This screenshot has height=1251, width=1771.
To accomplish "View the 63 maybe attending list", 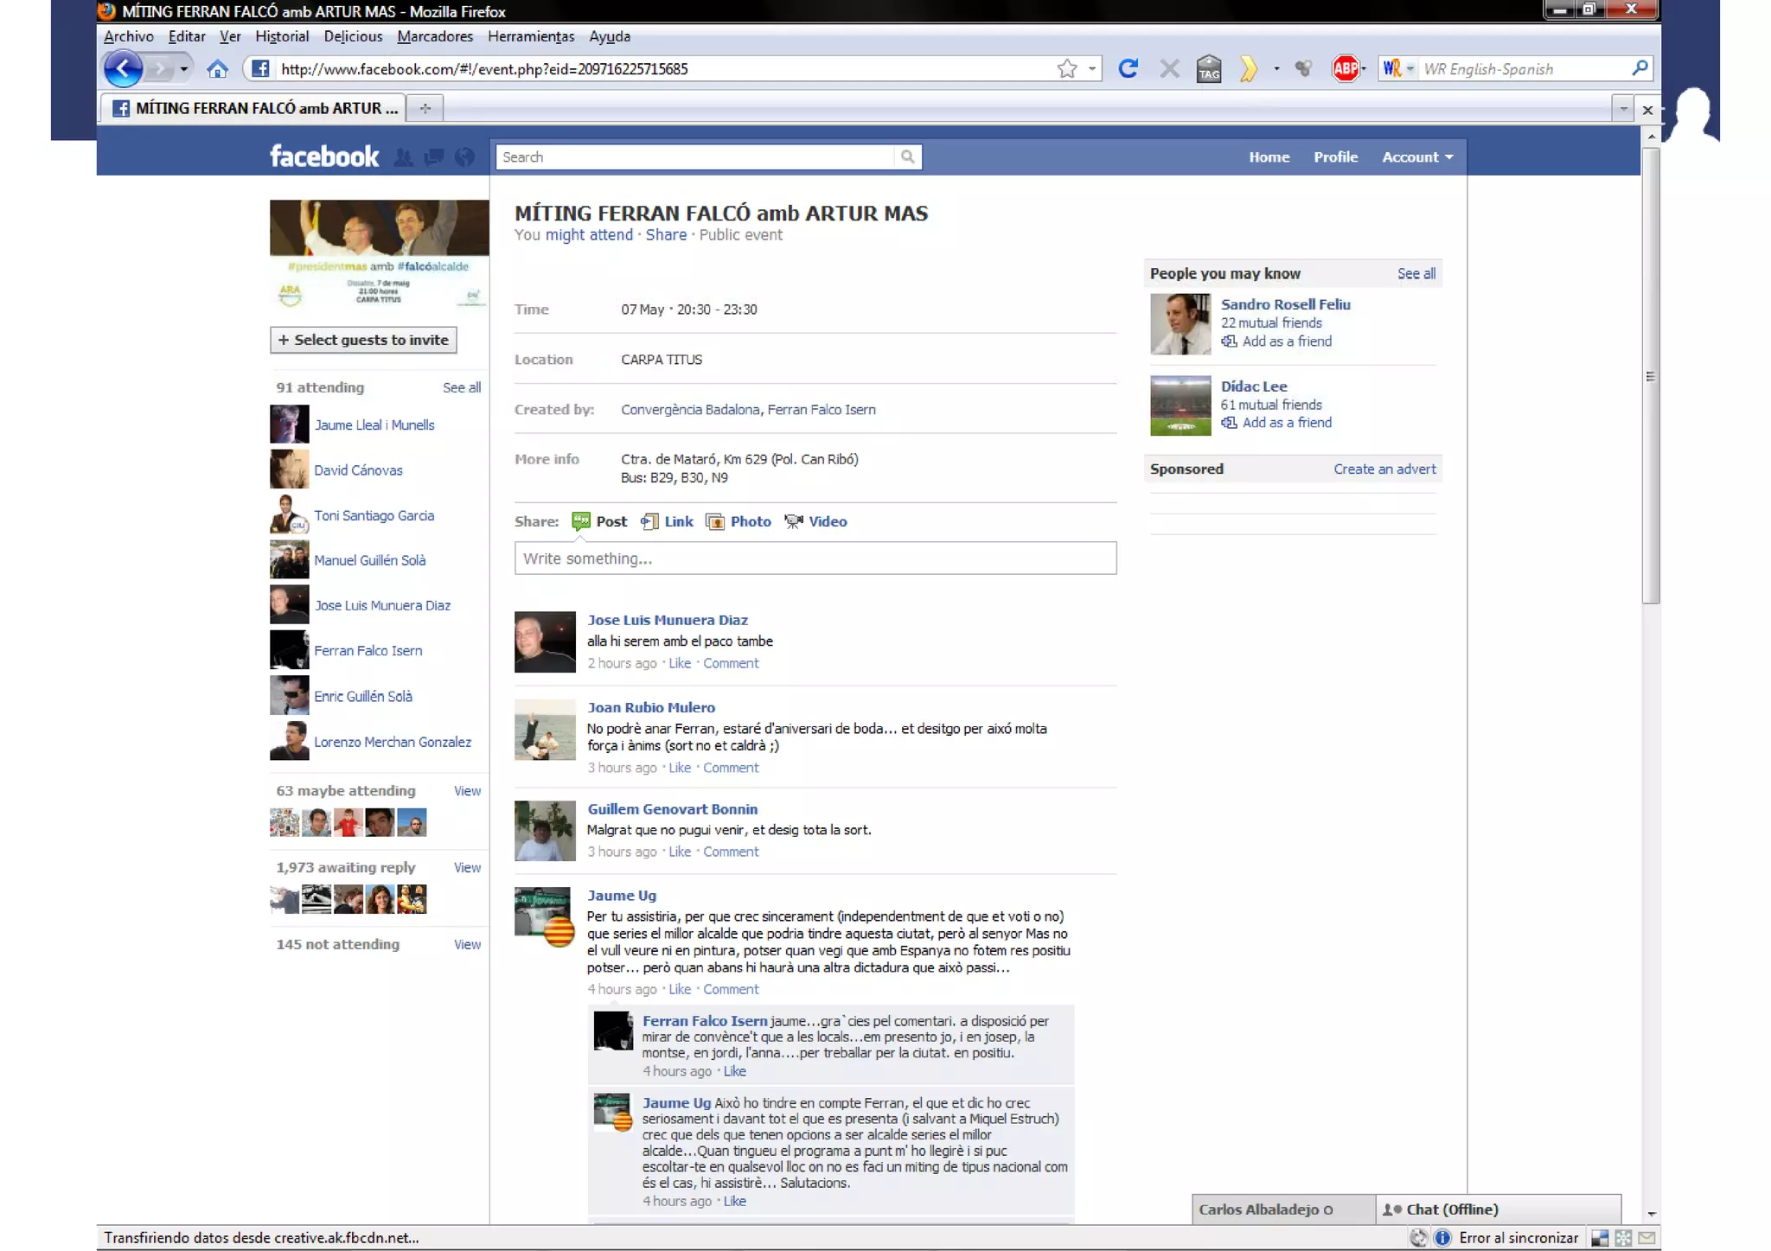I will (x=467, y=791).
